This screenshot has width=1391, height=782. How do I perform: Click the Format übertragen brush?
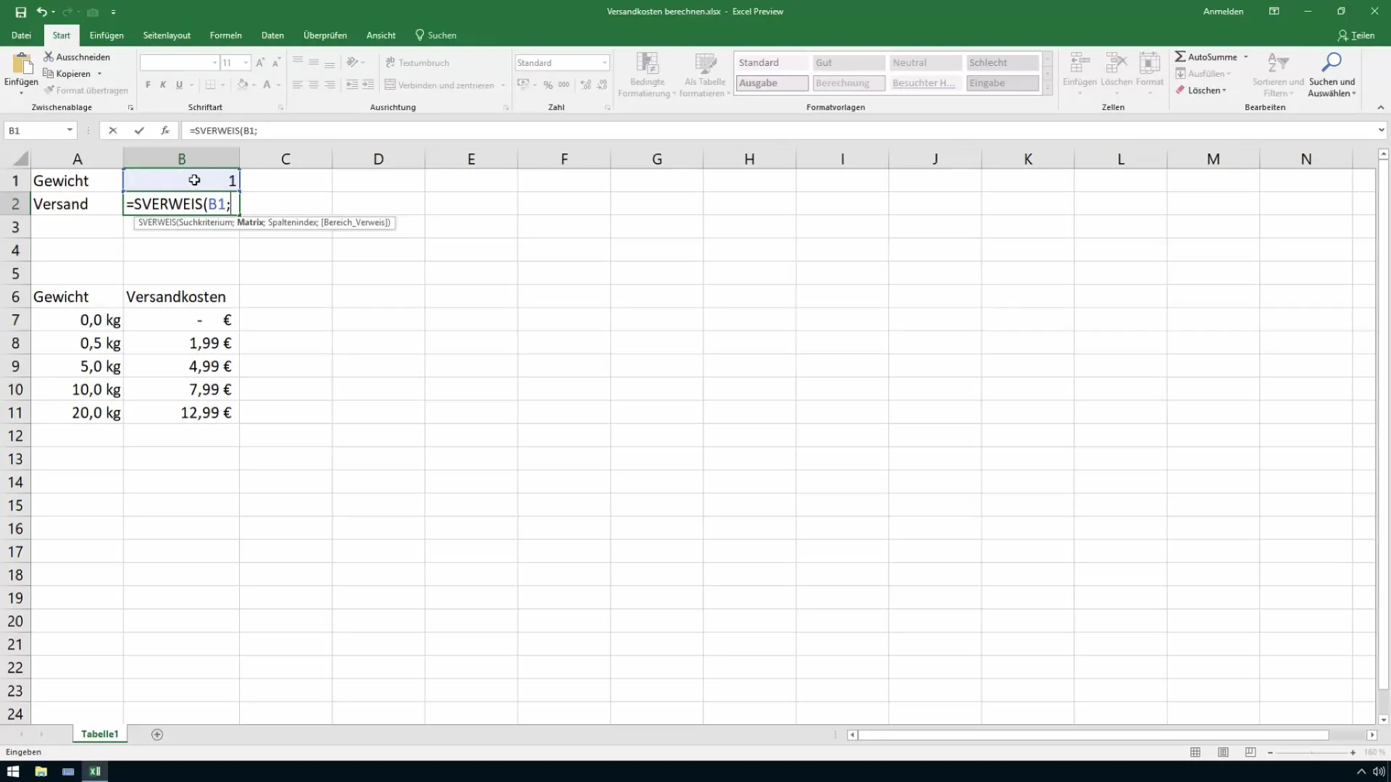click(85, 90)
